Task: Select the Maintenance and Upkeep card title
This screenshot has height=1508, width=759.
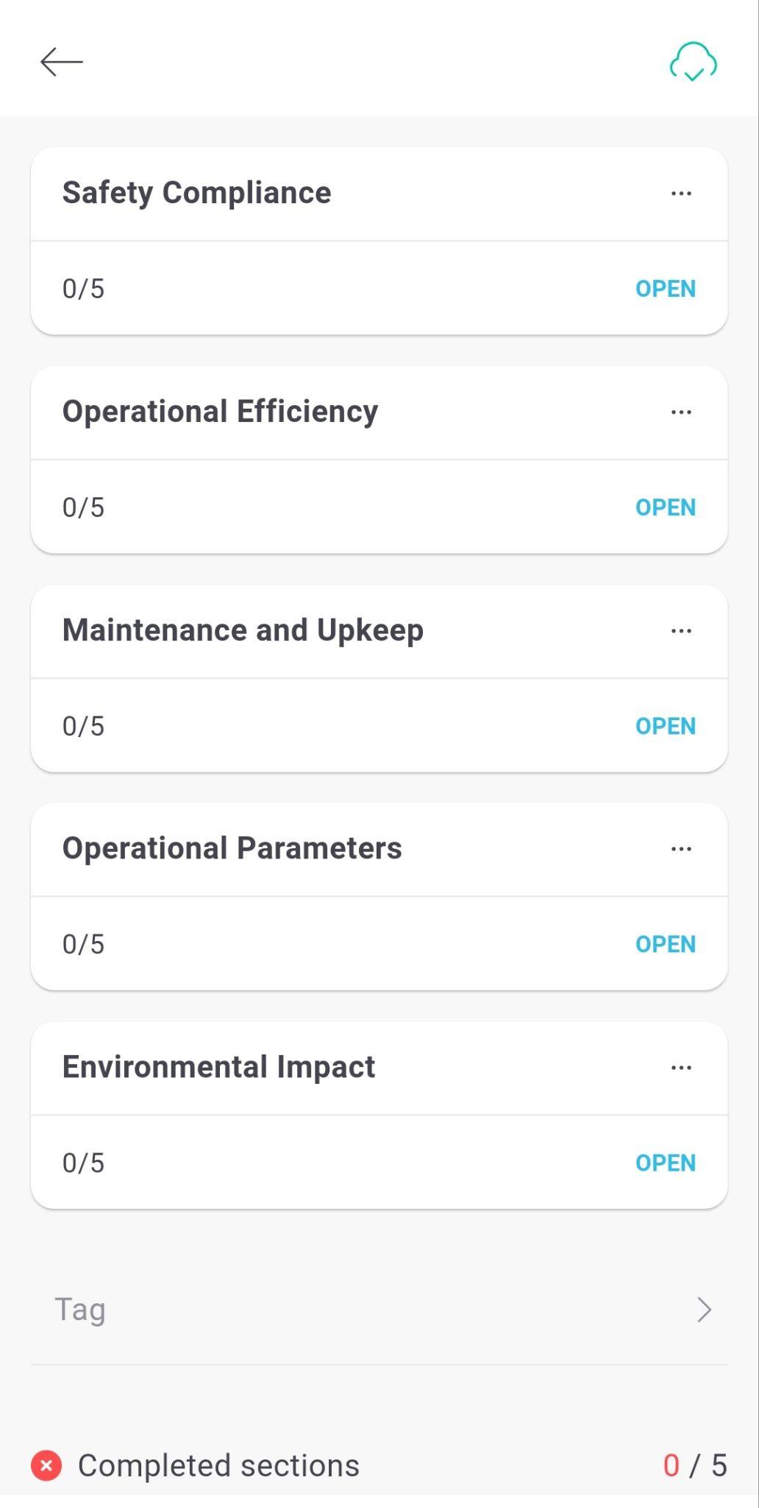Action: coord(243,630)
